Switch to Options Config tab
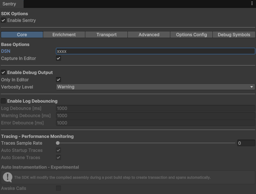Screen dimensions: 256x194 pos(191,35)
